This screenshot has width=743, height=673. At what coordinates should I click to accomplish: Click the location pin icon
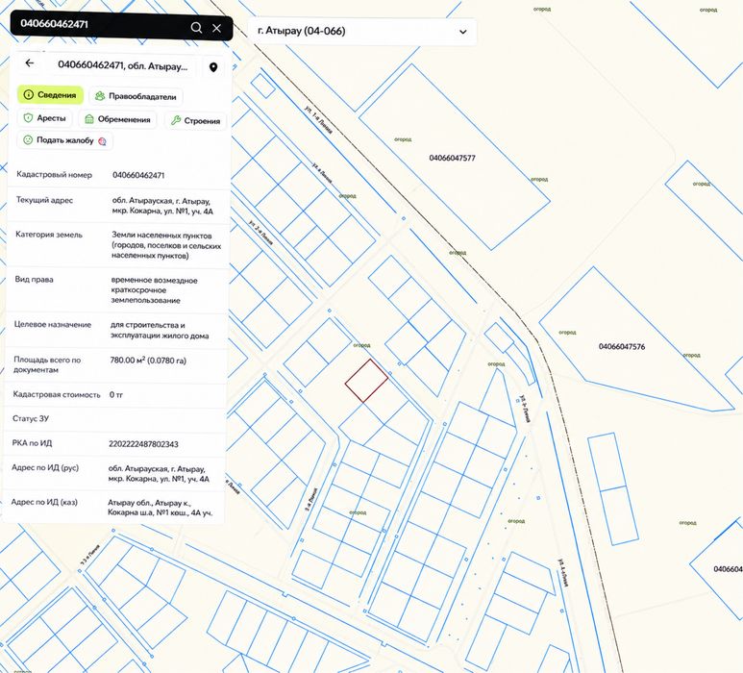tap(213, 67)
